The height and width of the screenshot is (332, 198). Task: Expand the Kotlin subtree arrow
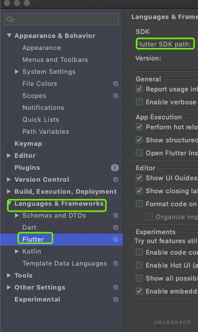tap(17, 251)
